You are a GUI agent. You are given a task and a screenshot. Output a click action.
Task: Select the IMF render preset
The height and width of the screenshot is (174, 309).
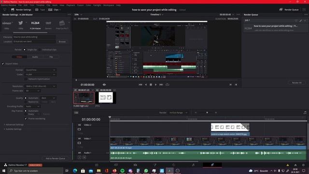[x=48, y=25]
